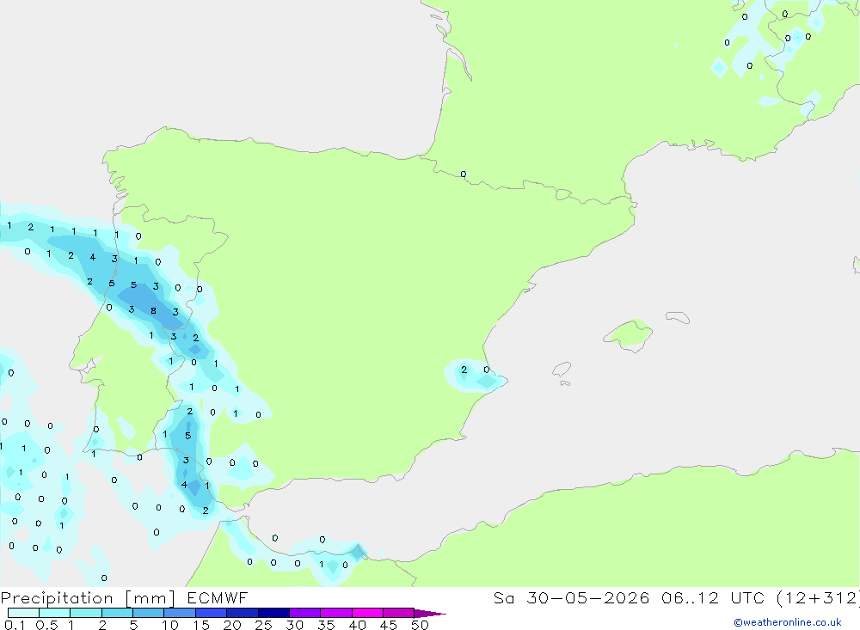Click the 10–15 mm legend swatch
This screenshot has height=630, width=860.
[x=180, y=613]
